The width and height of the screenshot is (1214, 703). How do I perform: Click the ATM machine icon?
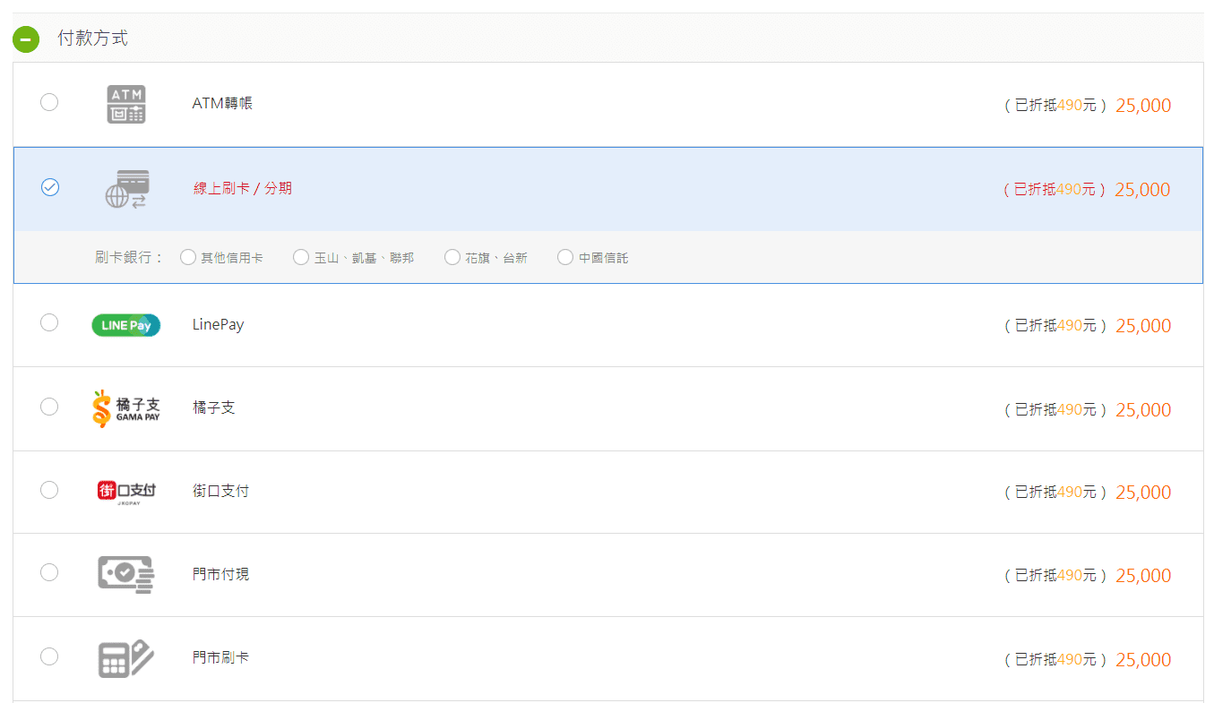coord(126,104)
